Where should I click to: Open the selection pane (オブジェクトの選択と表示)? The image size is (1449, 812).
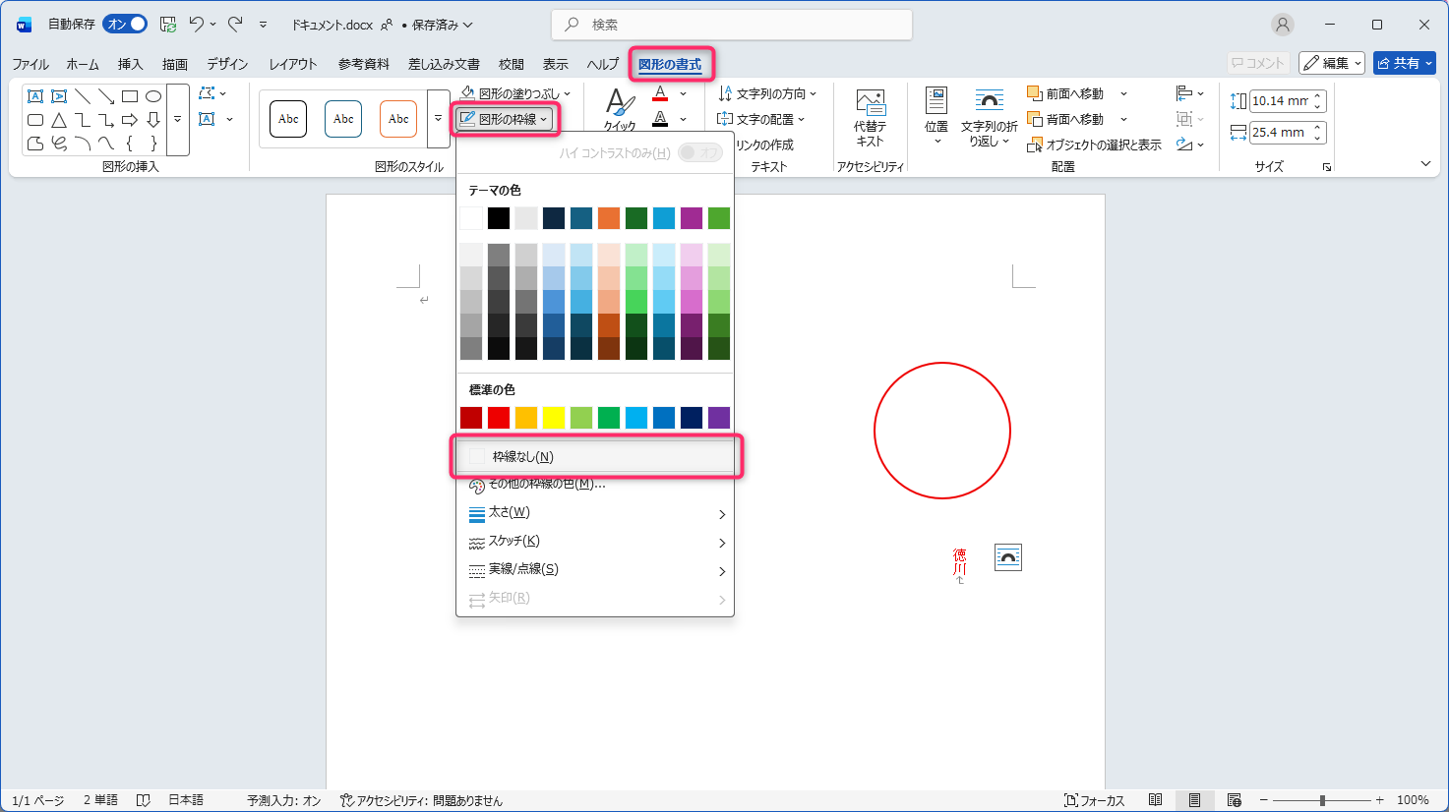pos(1094,145)
